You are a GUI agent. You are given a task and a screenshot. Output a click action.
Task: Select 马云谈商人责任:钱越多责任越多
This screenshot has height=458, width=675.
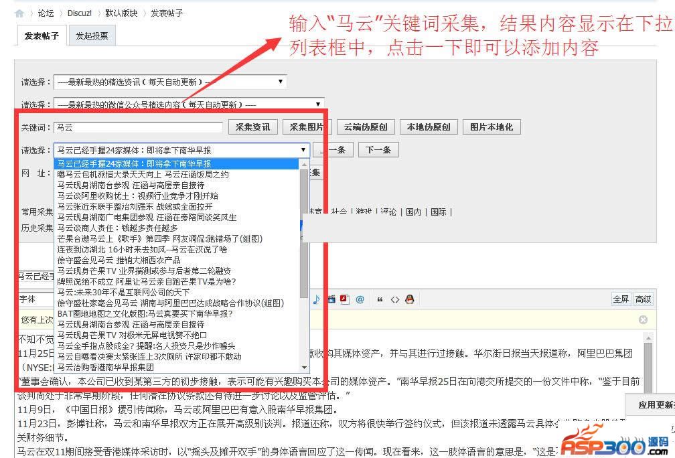177,228
